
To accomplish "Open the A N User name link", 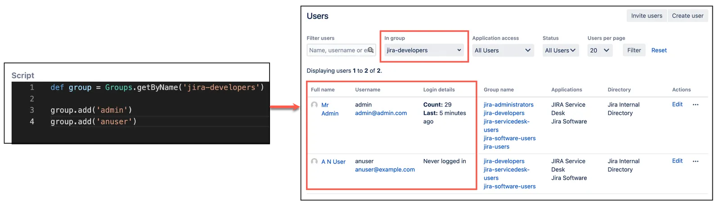I will (x=333, y=162).
